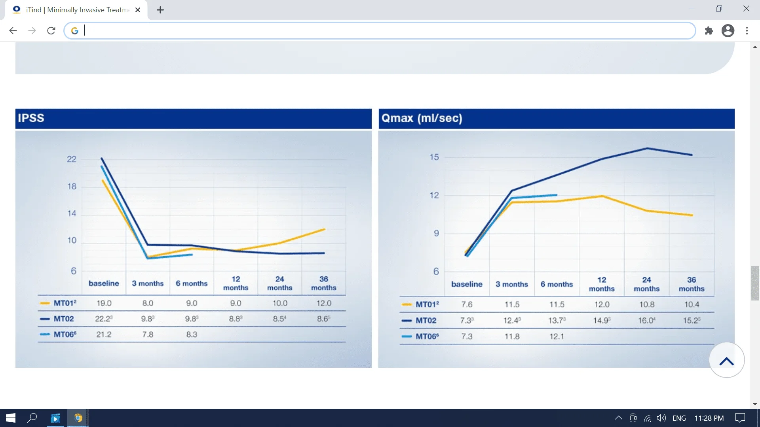760x427 pixels.
Task: Click the Qmax chart 6 months column label
Action: tap(557, 284)
